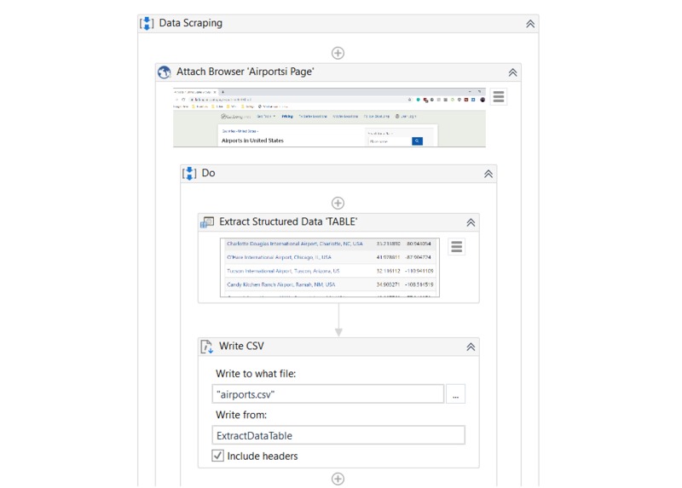Collapse the Extract Structured Data activity
This screenshot has height=488, width=682.
click(x=471, y=222)
